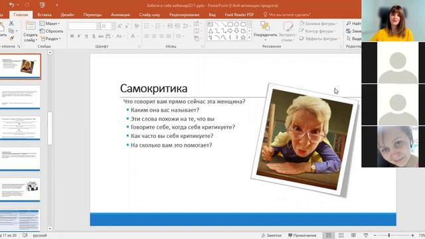The image size is (425, 239).
Task: Click the Copy icon in clipboard group
Action: point(11,31)
